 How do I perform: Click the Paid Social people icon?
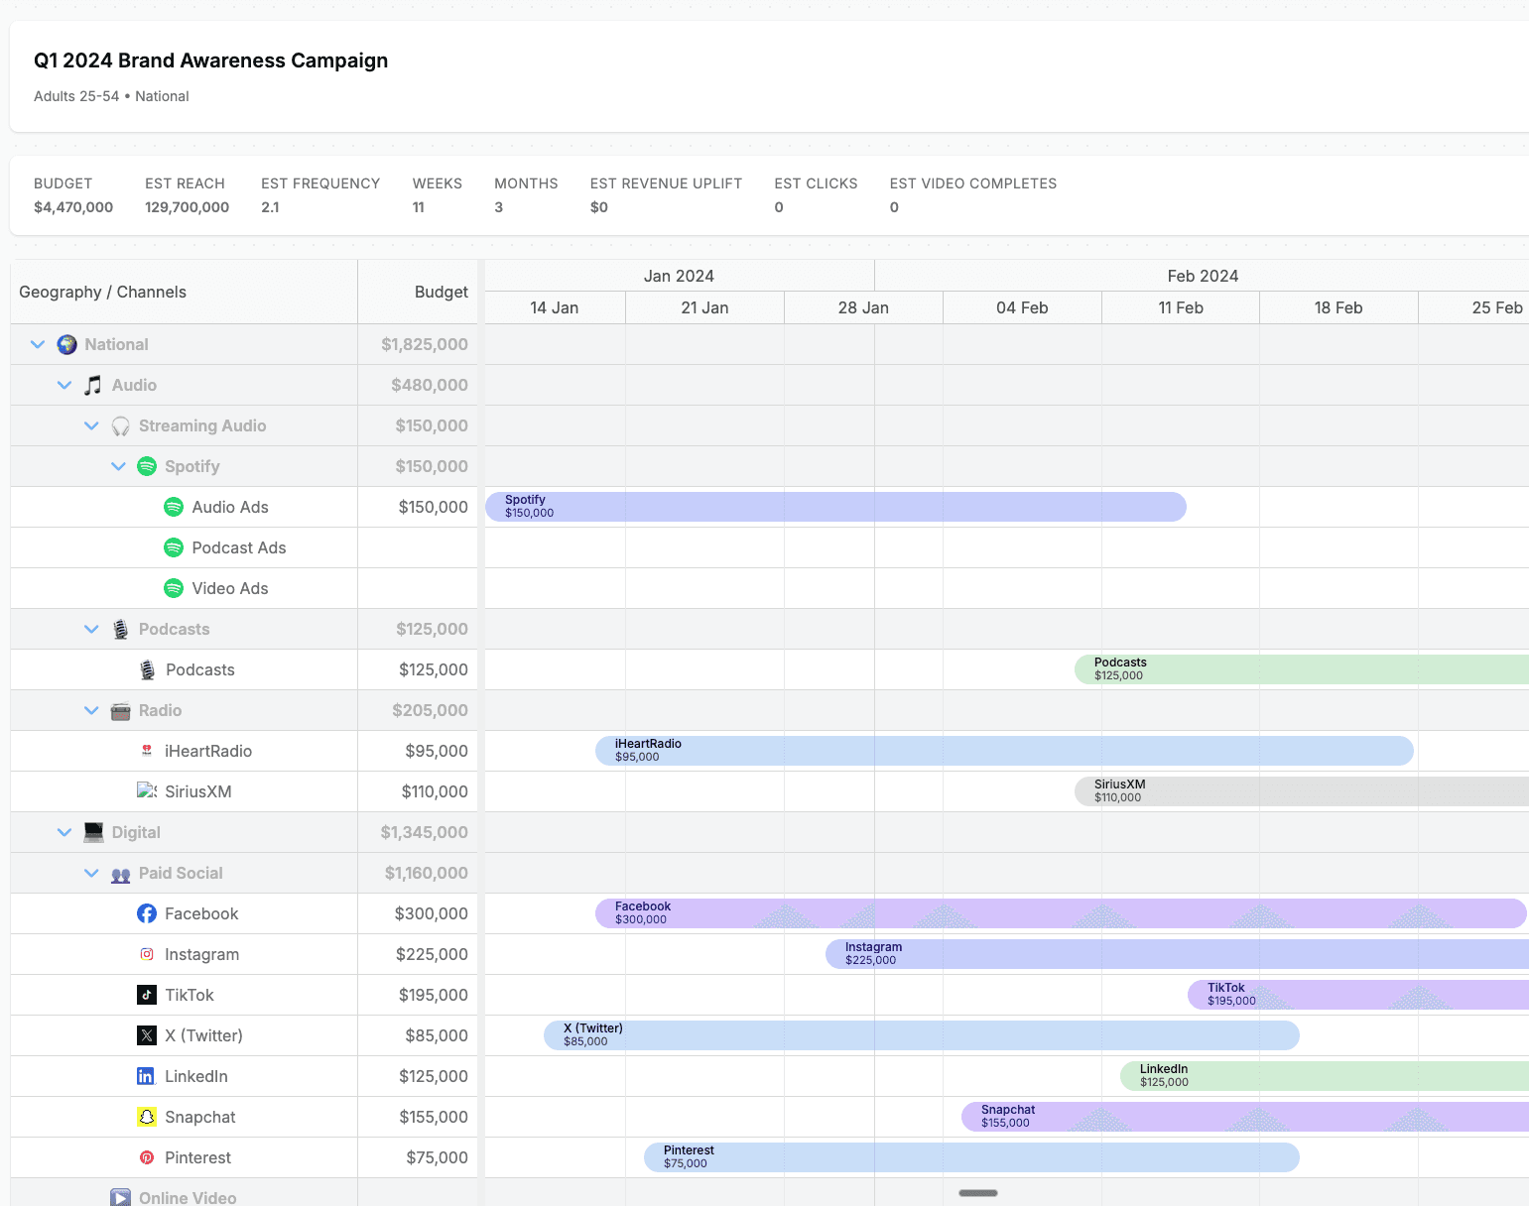coord(120,874)
